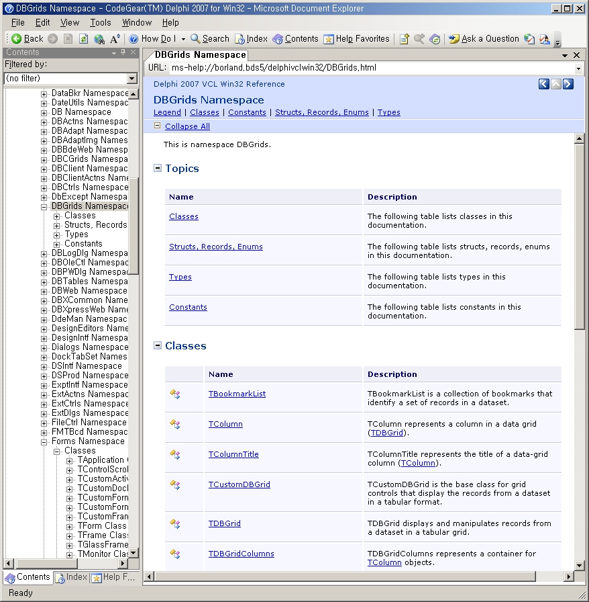
Task: Click the Collapse All toggle box
Action: tap(158, 126)
